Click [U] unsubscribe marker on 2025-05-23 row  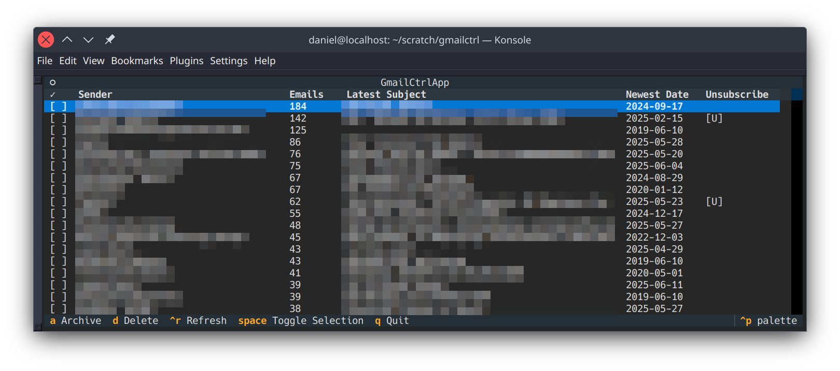(714, 202)
